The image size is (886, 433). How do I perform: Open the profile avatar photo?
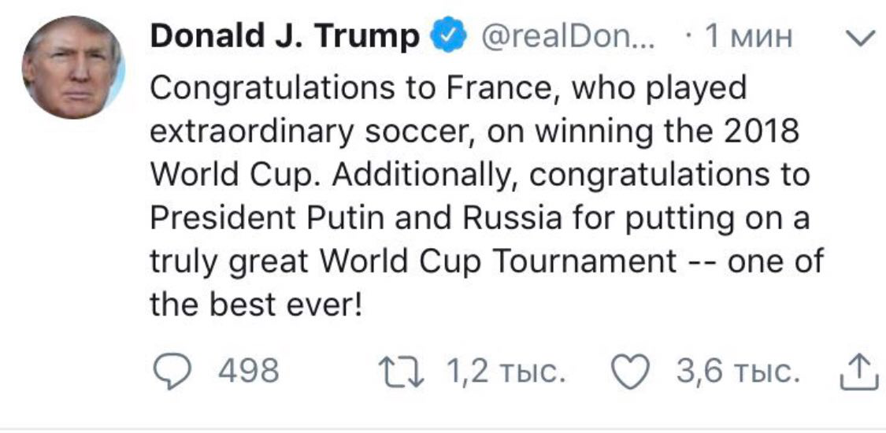pos(73,66)
